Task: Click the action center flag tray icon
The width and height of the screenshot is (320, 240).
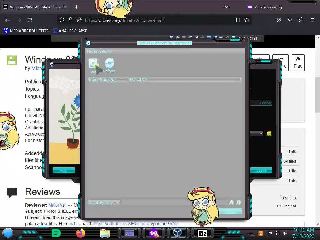Action: coord(270,233)
